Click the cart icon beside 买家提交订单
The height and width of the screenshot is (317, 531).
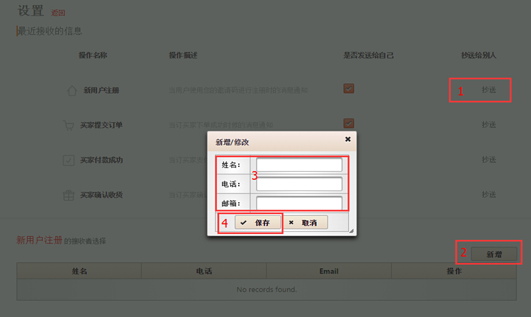[x=68, y=125]
